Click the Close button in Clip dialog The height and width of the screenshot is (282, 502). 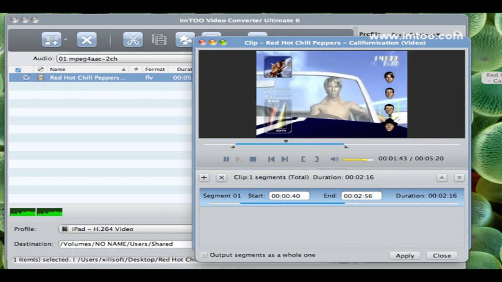[442, 255]
